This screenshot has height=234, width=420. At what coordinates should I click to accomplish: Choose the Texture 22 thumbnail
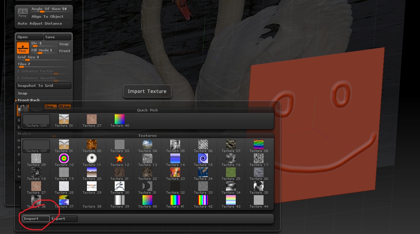pos(147,174)
